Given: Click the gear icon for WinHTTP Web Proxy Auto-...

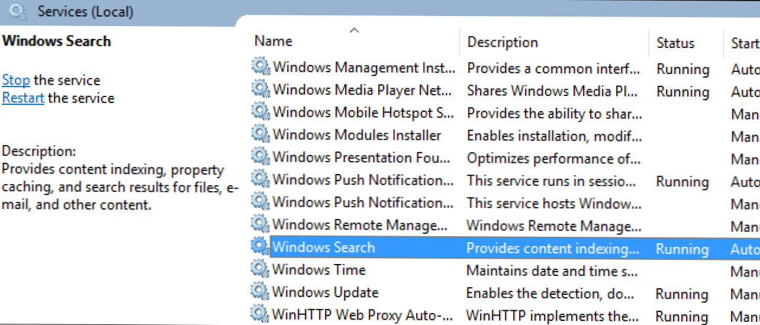Looking at the screenshot, I should click(x=260, y=313).
